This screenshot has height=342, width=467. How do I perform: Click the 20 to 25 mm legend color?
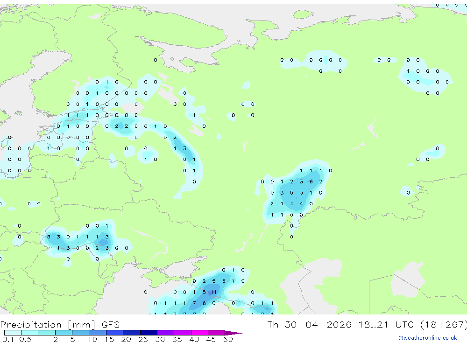(132, 333)
